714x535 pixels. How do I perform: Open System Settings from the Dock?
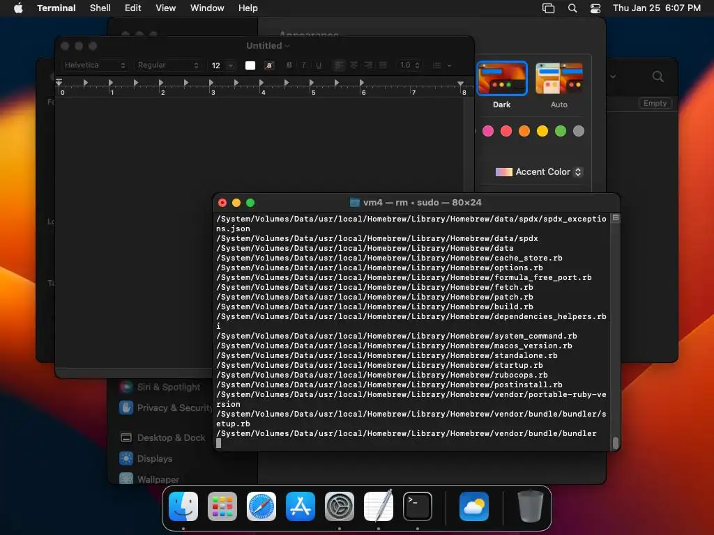[x=340, y=506]
